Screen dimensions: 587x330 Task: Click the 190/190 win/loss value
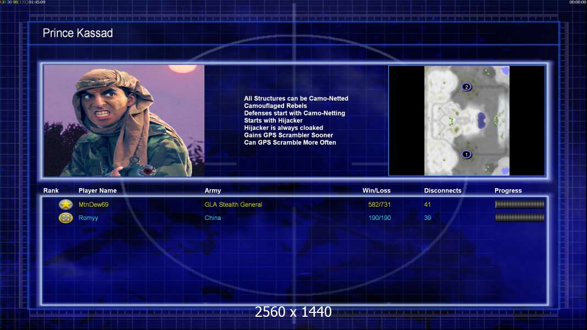379,218
